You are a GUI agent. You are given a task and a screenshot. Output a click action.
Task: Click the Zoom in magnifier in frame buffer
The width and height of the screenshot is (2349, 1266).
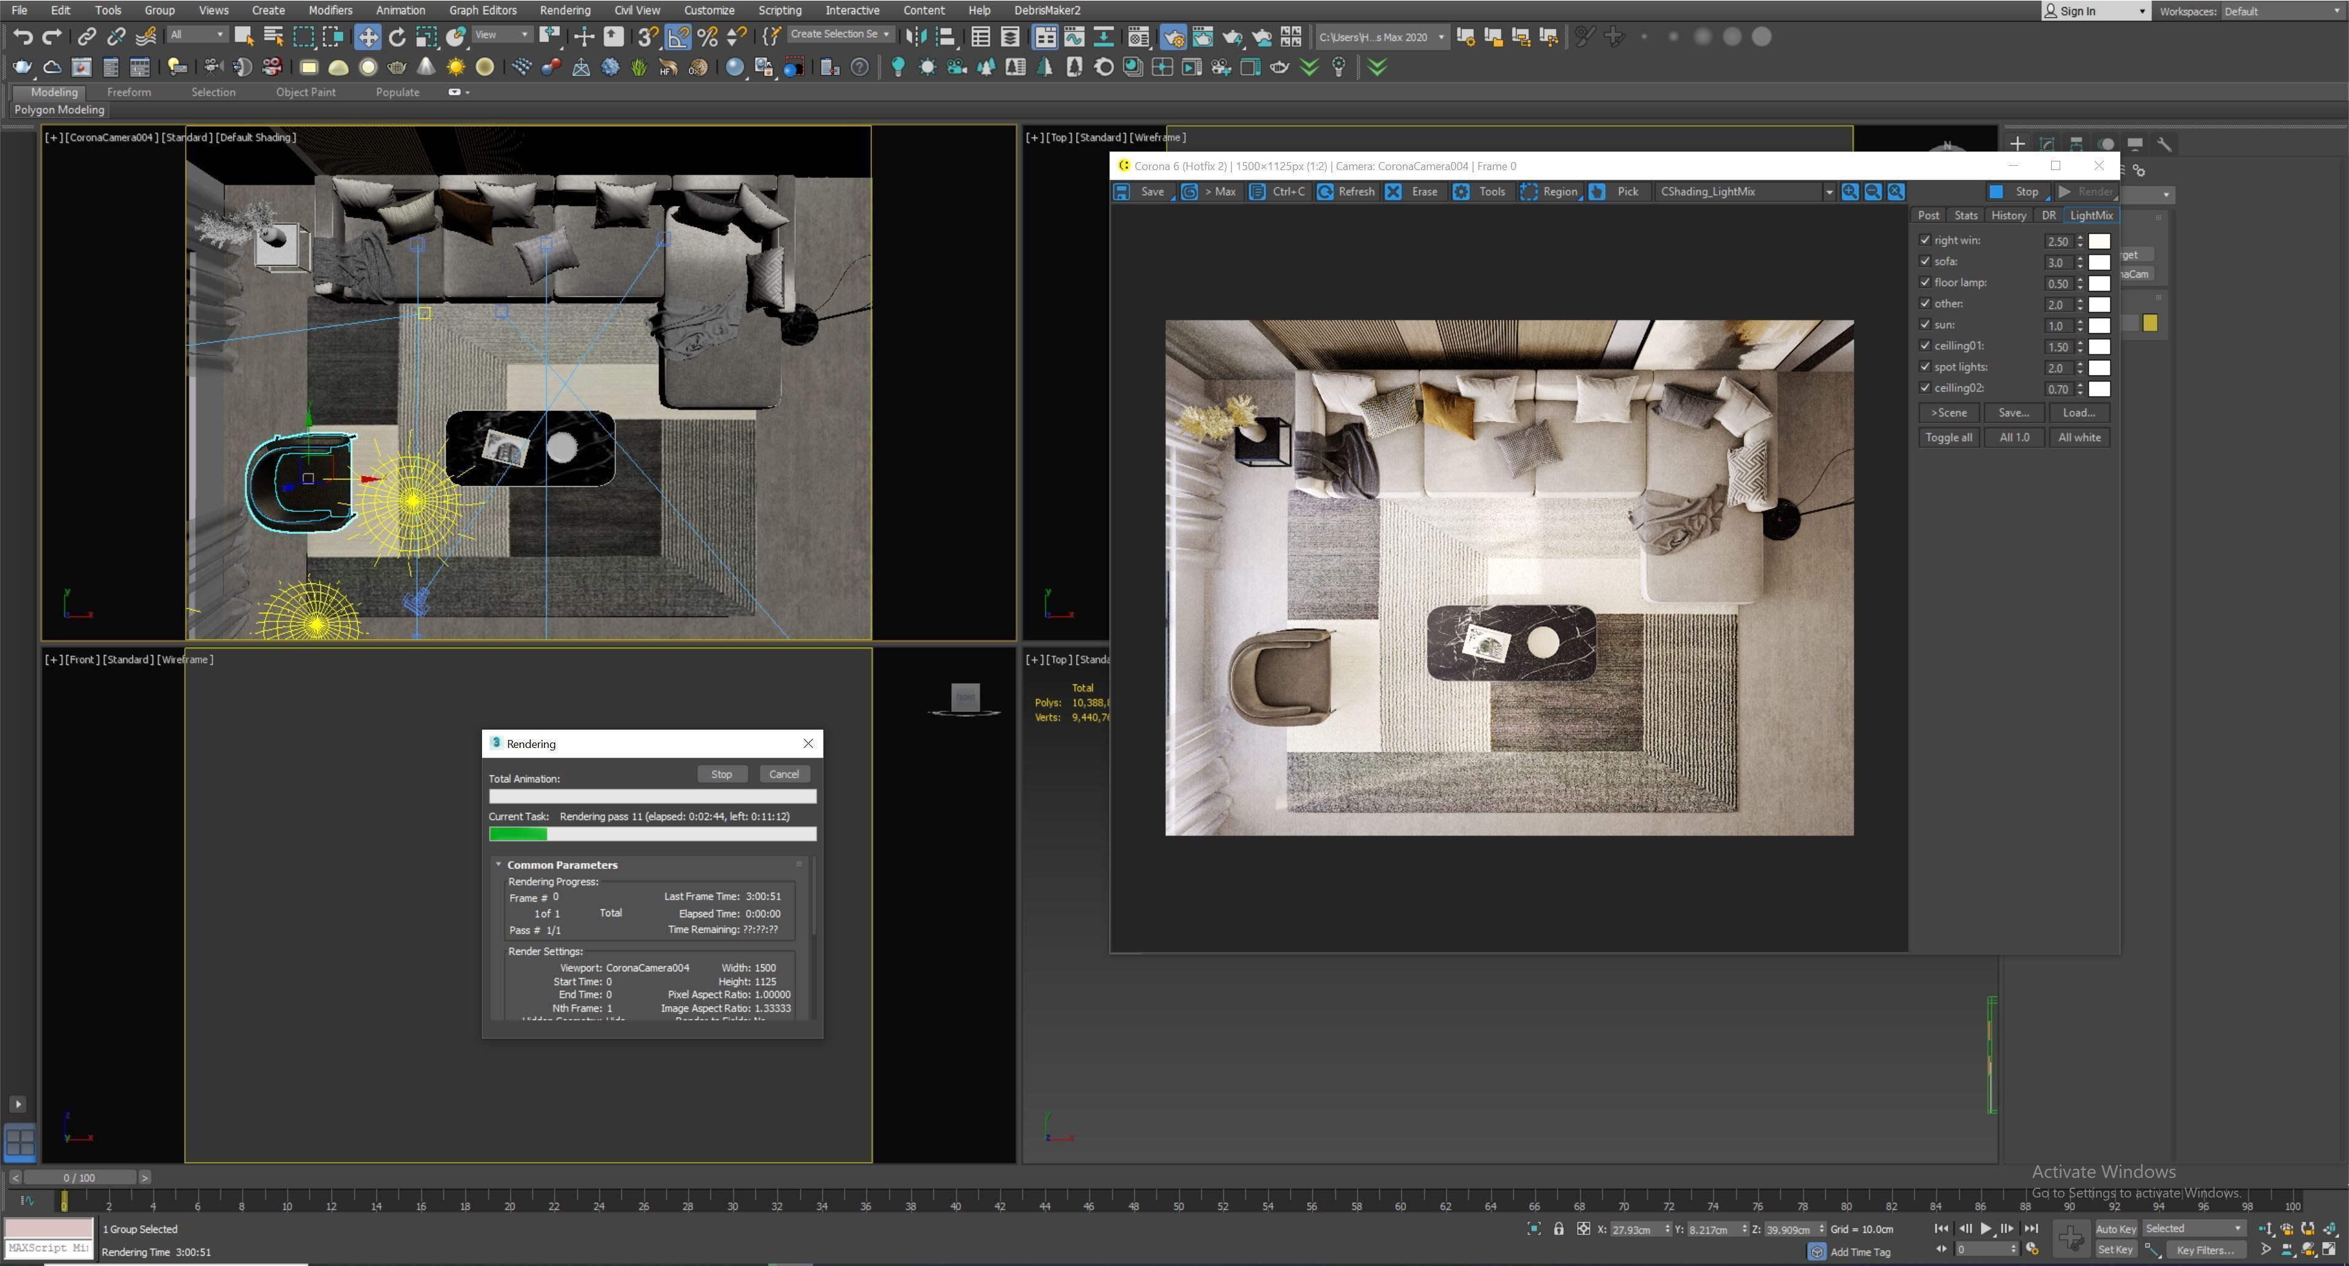(1849, 191)
